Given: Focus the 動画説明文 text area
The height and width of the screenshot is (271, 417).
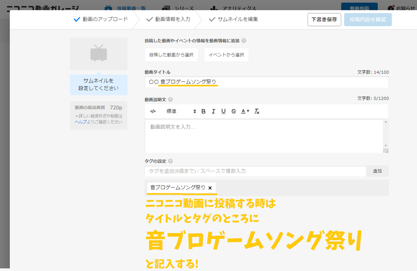Looking at the screenshot, I should (264, 136).
